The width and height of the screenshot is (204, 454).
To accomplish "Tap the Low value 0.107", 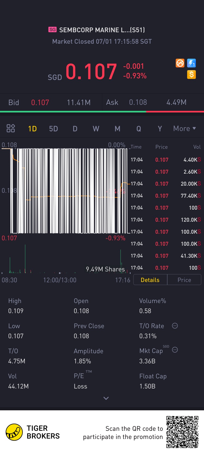I will point(16,336).
